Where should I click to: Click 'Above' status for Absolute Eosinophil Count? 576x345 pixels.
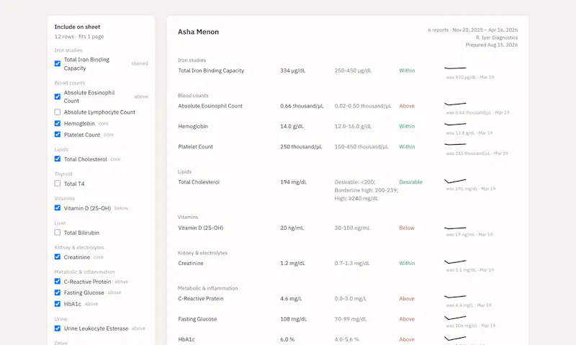(x=407, y=106)
